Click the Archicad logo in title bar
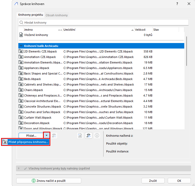195x186 pixels. click(x=16, y=4)
